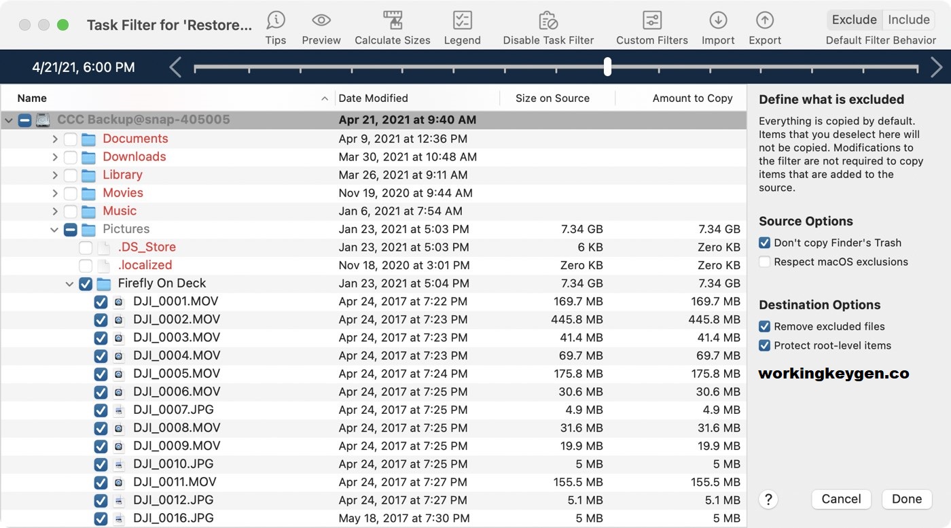Go to next snapshot with right arrow

[936, 67]
